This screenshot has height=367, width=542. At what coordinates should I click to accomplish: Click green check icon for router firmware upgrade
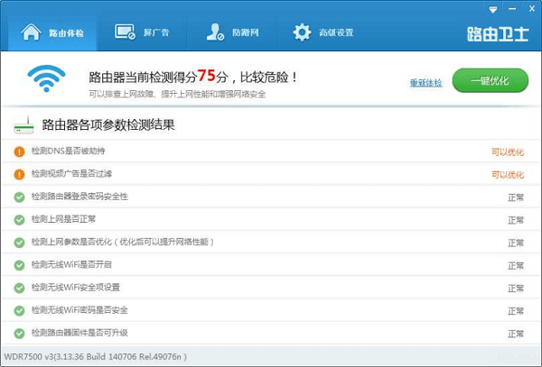(x=19, y=334)
